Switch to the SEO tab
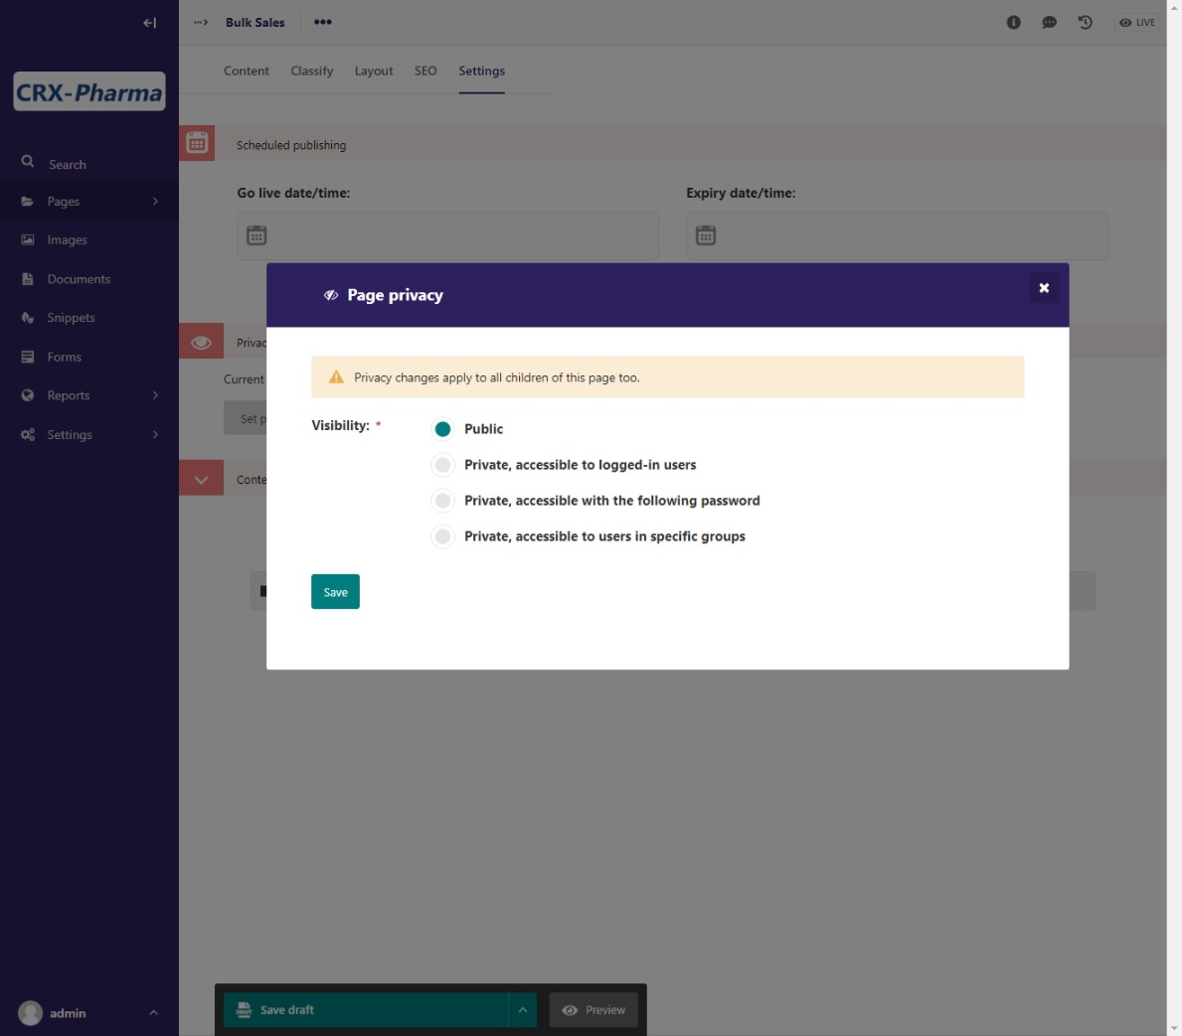Viewport: 1182px width, 1036px height. point(425,72)
